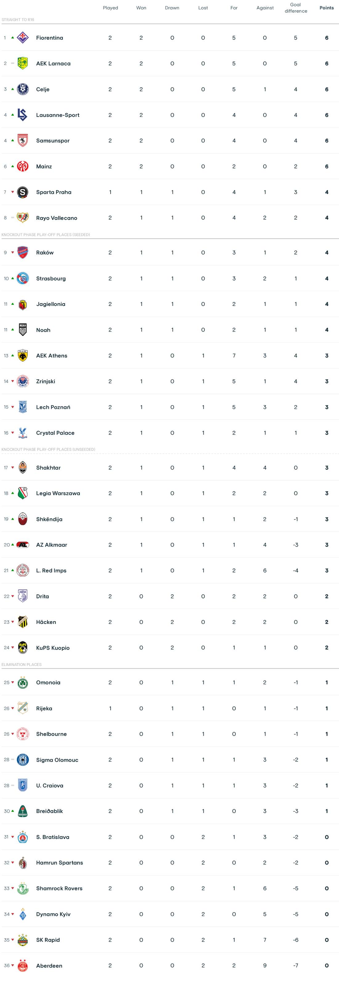Click the Goal difference column header
This screenshot has width=339, height=982.
pos(296,8)
